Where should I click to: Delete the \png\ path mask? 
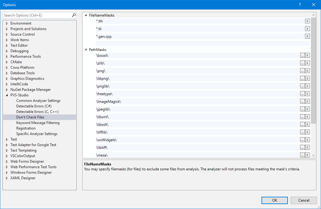[x=307, y=71]
